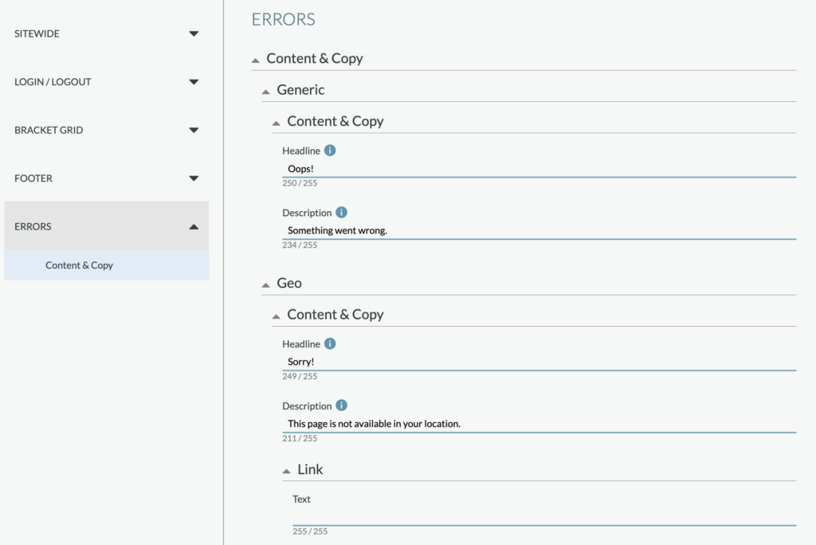Collapse Content & Copy under Geo

277,316
